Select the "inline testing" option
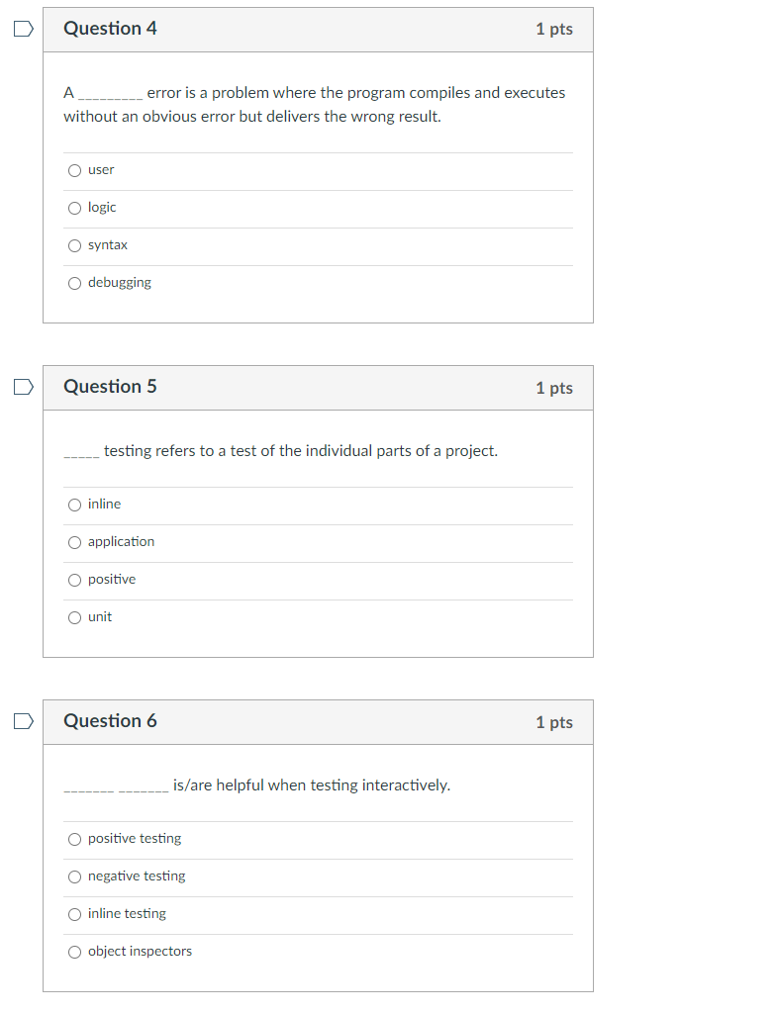 (x=75, y=914)
